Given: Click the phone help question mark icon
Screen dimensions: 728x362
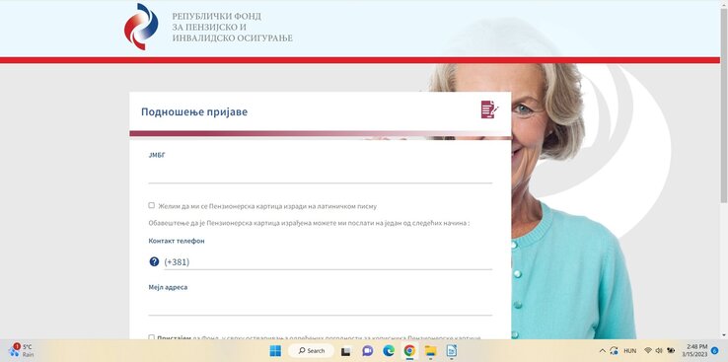Looking at the screenshot, I should (x=154, y=261).
